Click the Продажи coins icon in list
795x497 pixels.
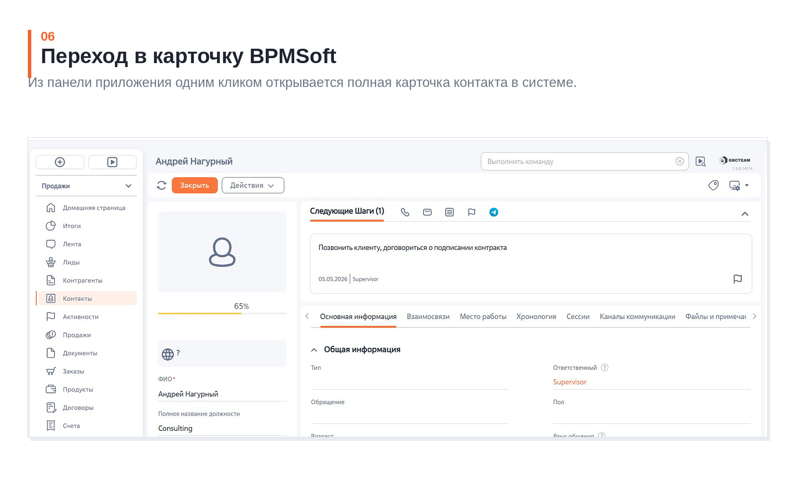pos(51,335)
